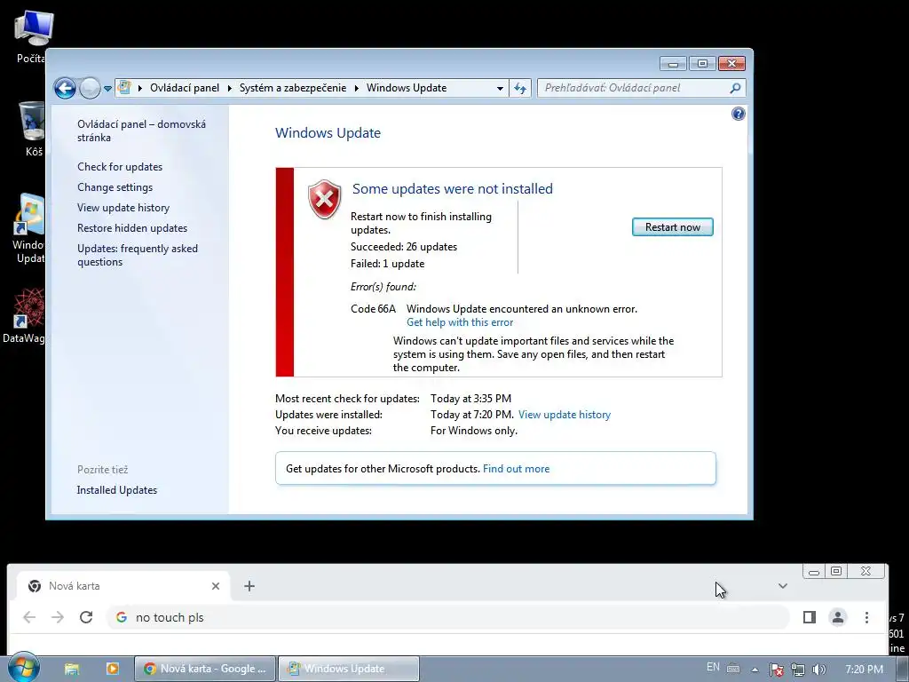The image size is (909, 682).
Task: Reload the Chrome page
Action: pyautogui.click(x=86, y=618)
